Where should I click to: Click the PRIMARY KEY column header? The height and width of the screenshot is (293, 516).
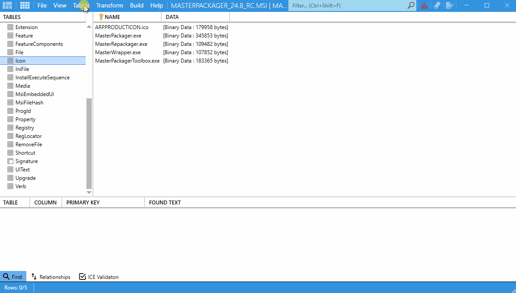(x=103, y=203)
